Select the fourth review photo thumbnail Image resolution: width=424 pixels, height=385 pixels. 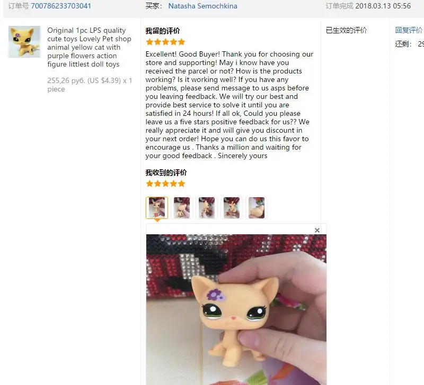pos(232,208)
